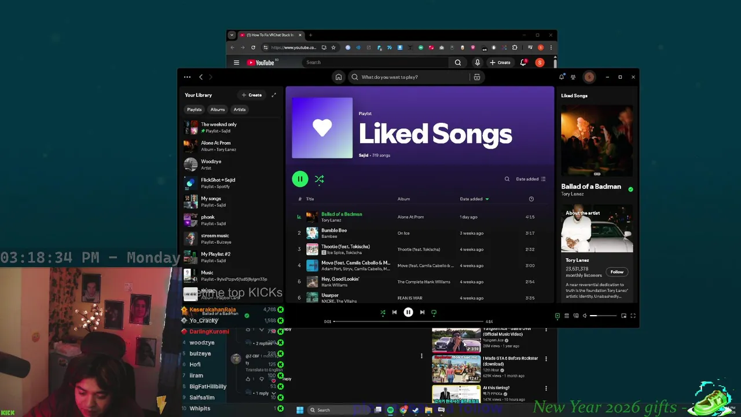This screenshot has height=417, width=741.
Task: Open the Spotify three-dot menu
Action: click(x=187, y=77)
